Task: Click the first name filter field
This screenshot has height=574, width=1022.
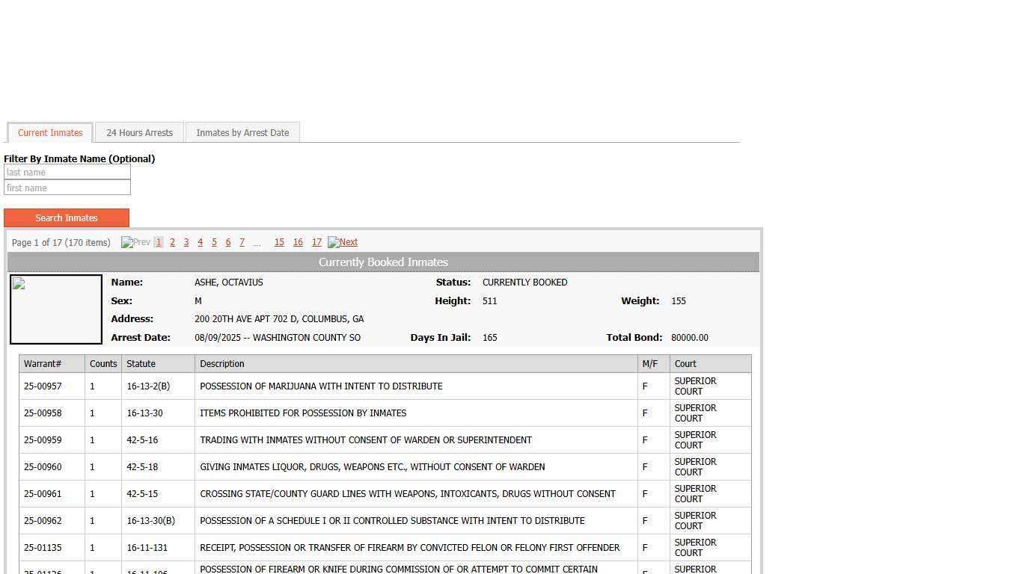Action: coord(67,188)
